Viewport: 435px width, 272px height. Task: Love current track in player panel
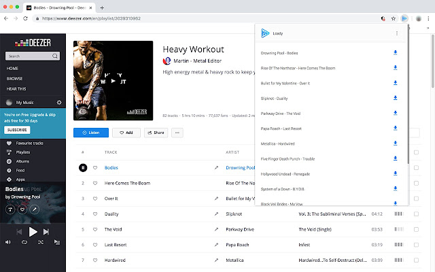[x=22, y=209]
